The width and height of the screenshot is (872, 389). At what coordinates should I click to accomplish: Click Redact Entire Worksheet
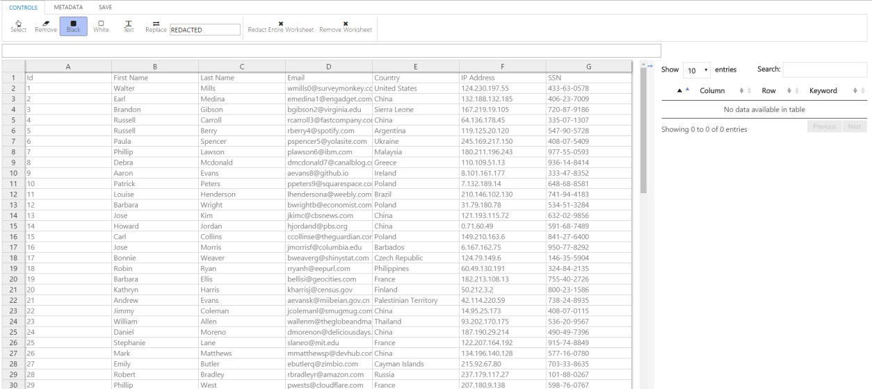click(x=280, y=26)
